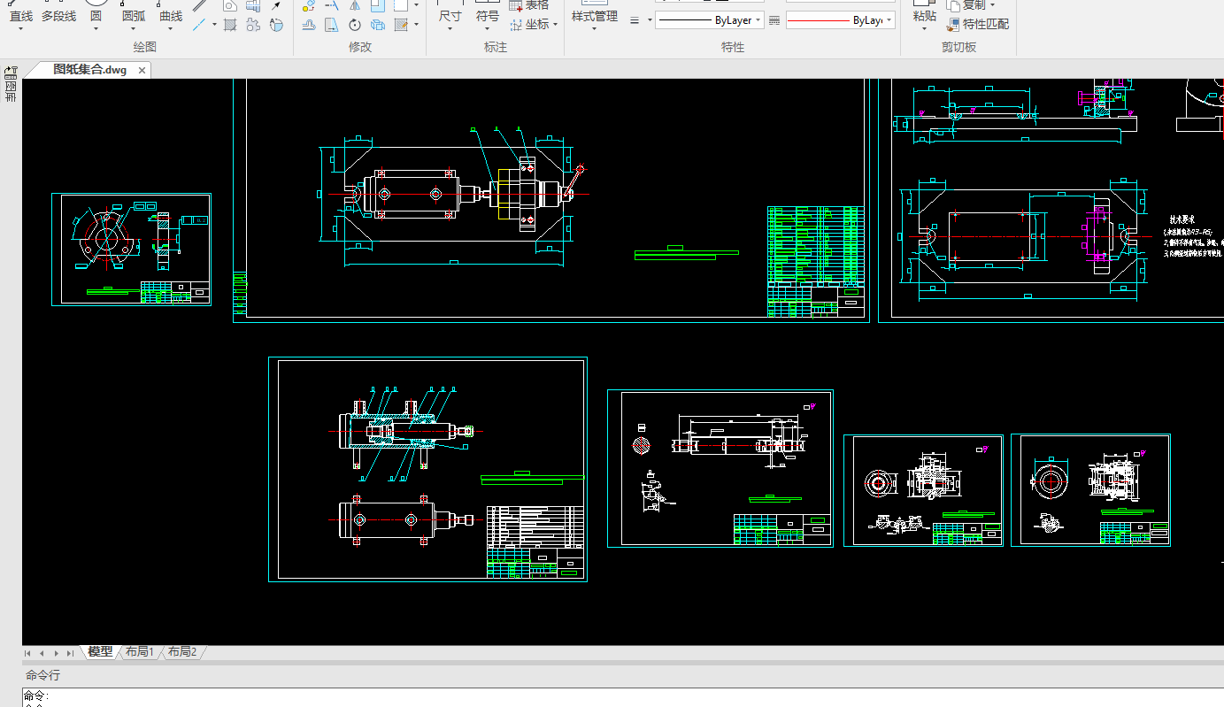Click the 表格 (Table) annotation icon
The height and width of the screenshot is (707, 1224).
click(x=516, y=5)
